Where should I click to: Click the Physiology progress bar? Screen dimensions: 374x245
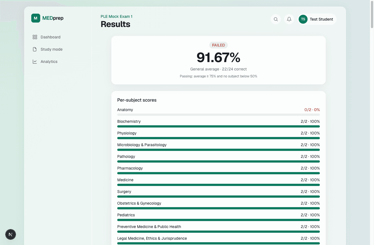point(219,138)
